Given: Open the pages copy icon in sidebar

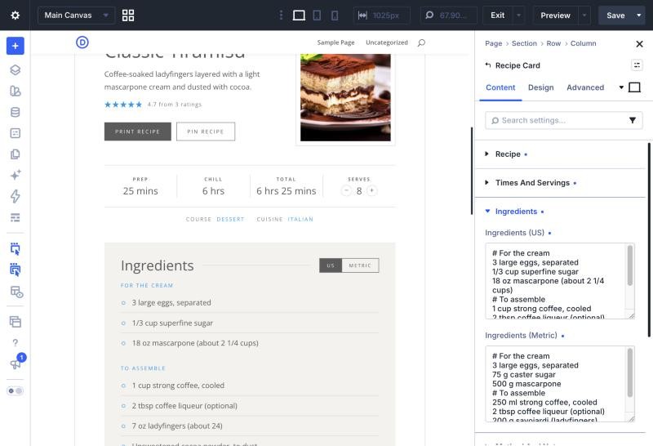Looking at the screenshot, I should coord(15,154).
